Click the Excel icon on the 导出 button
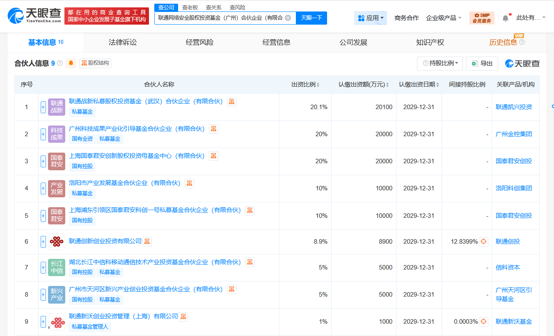Screen dimensions: 554x336 pyautogui.click(x=474, y=64)
